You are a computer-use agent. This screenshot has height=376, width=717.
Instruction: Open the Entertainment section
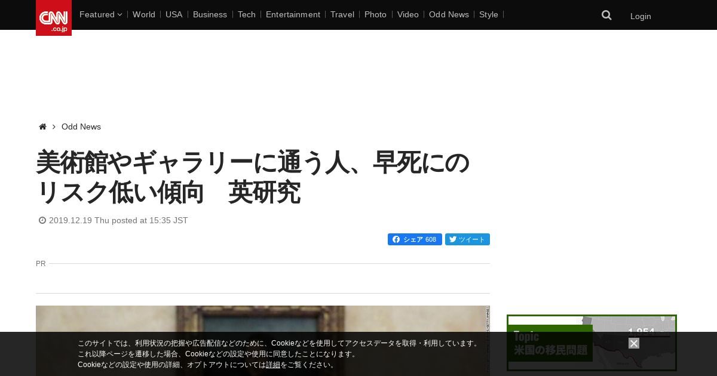[293, 14]
